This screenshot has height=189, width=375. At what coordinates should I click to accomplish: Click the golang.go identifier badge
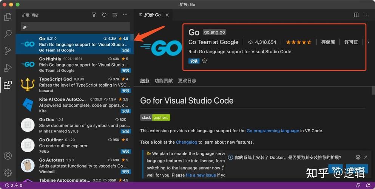(214, 32)
